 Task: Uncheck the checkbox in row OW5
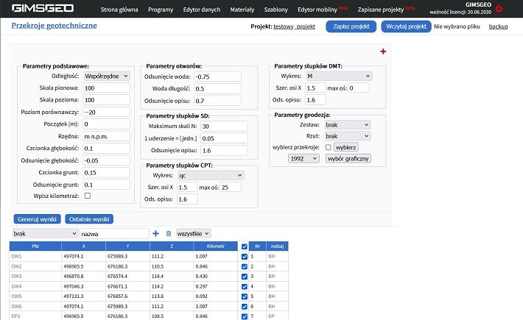244,296
